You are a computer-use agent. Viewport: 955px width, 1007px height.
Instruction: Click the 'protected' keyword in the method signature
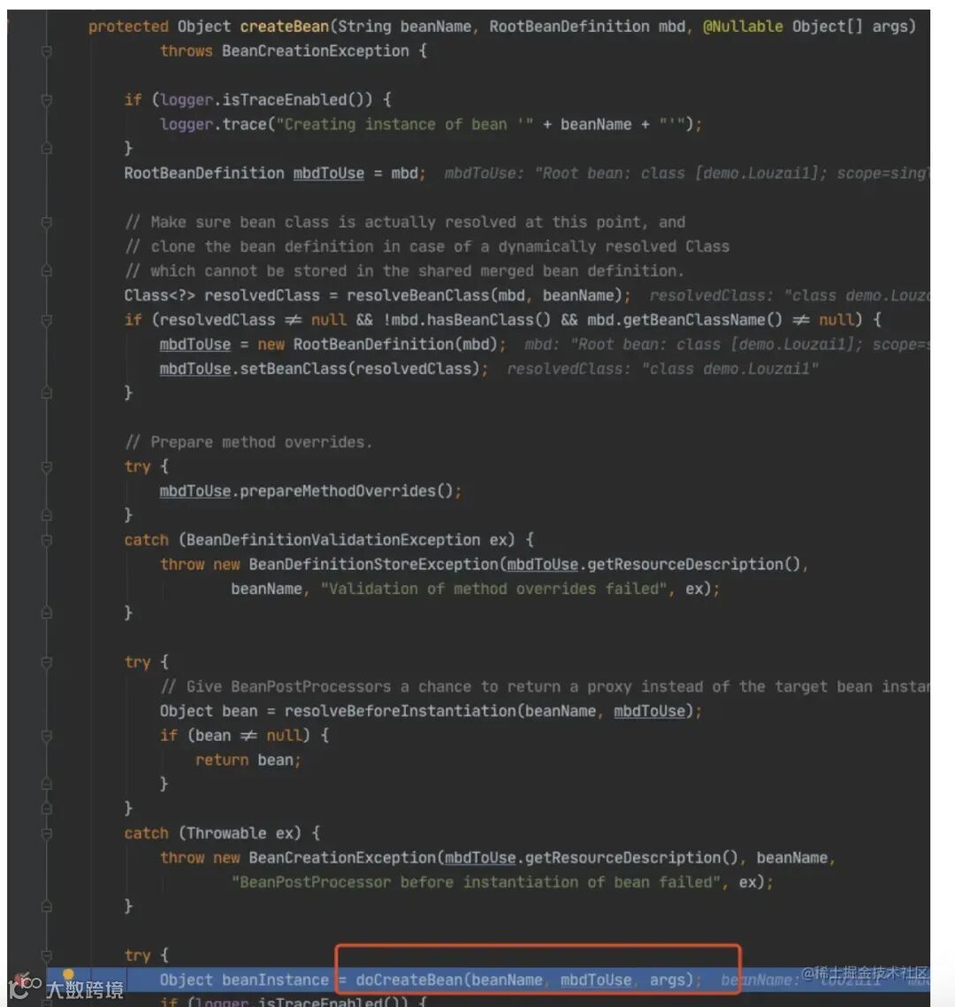[x=128, y=27]
